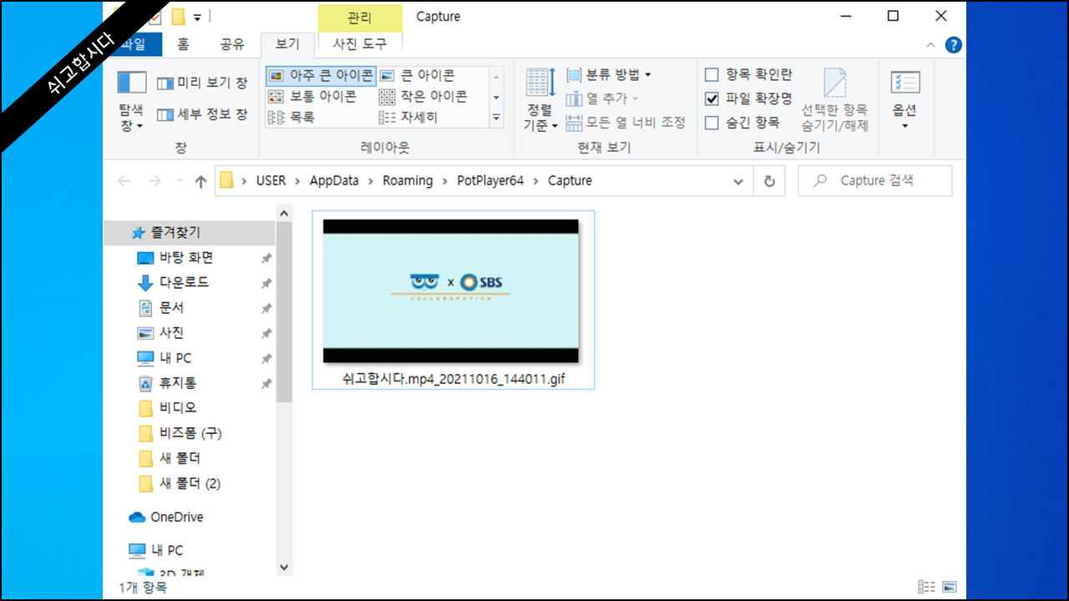Select 목록 list layout
1069x601 pixels.
coord(291,118)
